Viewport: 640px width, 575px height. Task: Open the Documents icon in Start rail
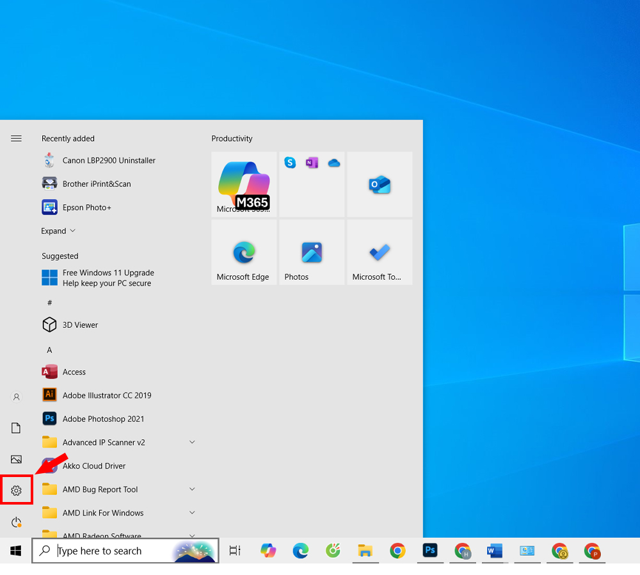tap(16, 428)
